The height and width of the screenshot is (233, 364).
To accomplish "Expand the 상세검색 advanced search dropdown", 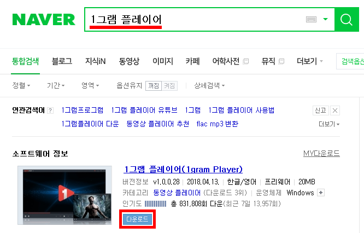I will pyautogui.click(x=209, y=85).
